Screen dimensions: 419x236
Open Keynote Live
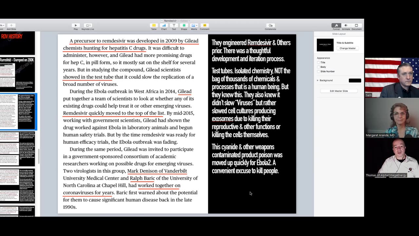tap(88, 25)
